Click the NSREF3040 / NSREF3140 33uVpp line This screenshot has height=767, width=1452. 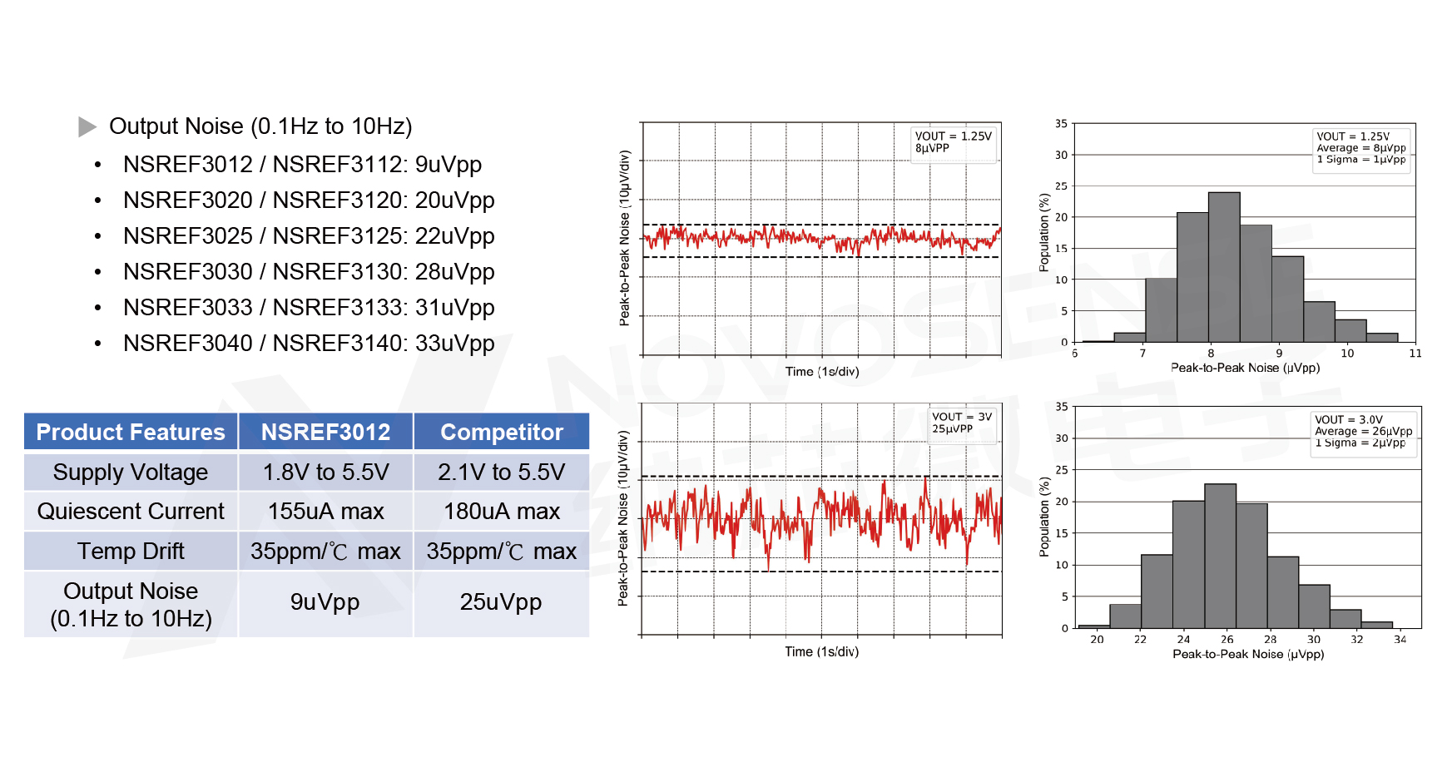309,344
